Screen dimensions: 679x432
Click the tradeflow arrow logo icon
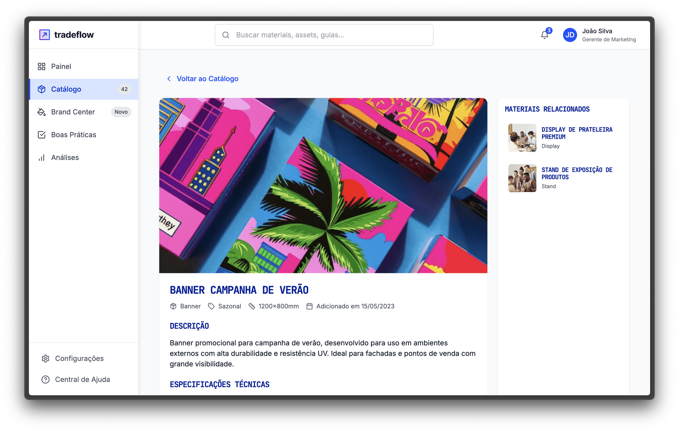point(44,35)
